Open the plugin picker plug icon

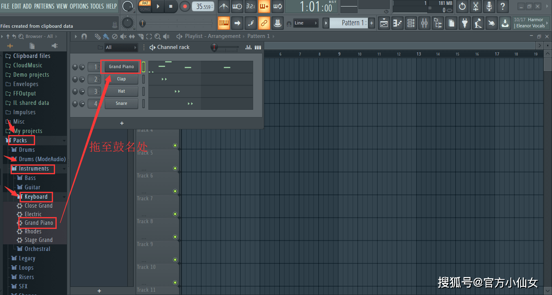tap(465, 23)
